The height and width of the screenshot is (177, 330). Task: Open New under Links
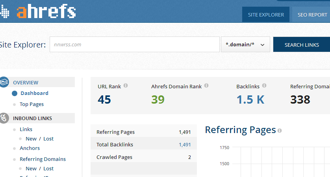pos(31,139)
